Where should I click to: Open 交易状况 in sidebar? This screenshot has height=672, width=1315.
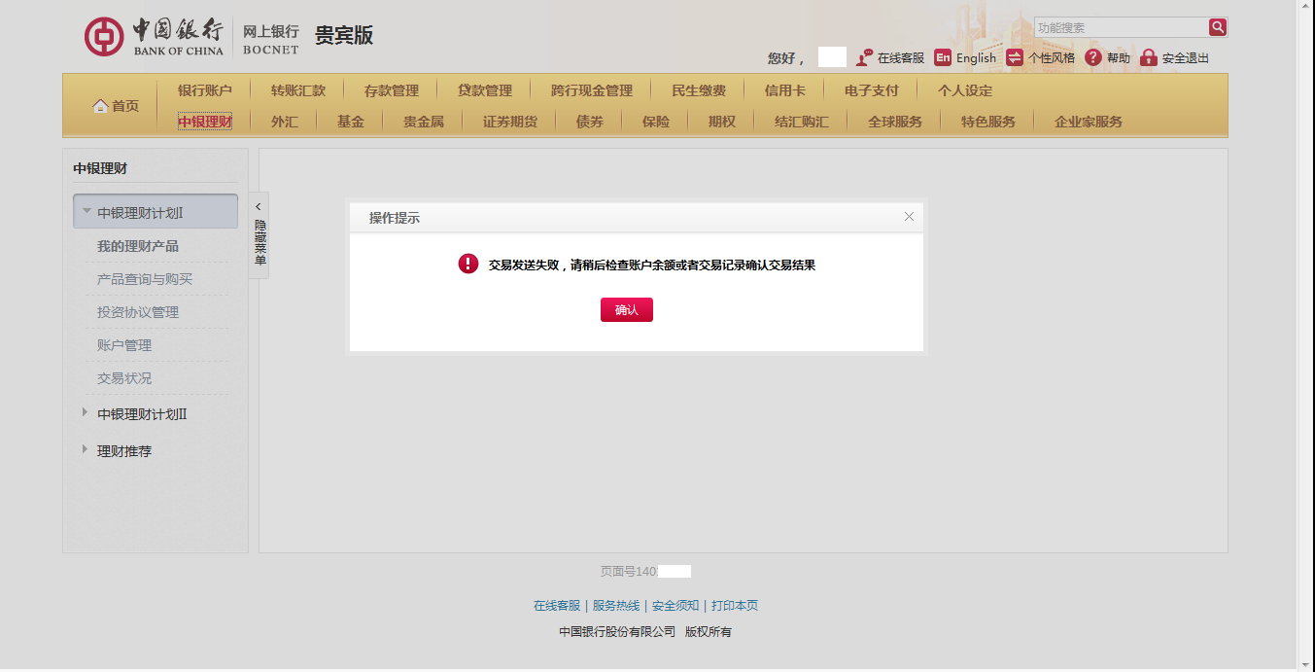click(x=124, y=378)
